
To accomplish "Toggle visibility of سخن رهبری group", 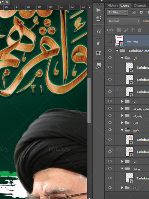I will 110,108.
